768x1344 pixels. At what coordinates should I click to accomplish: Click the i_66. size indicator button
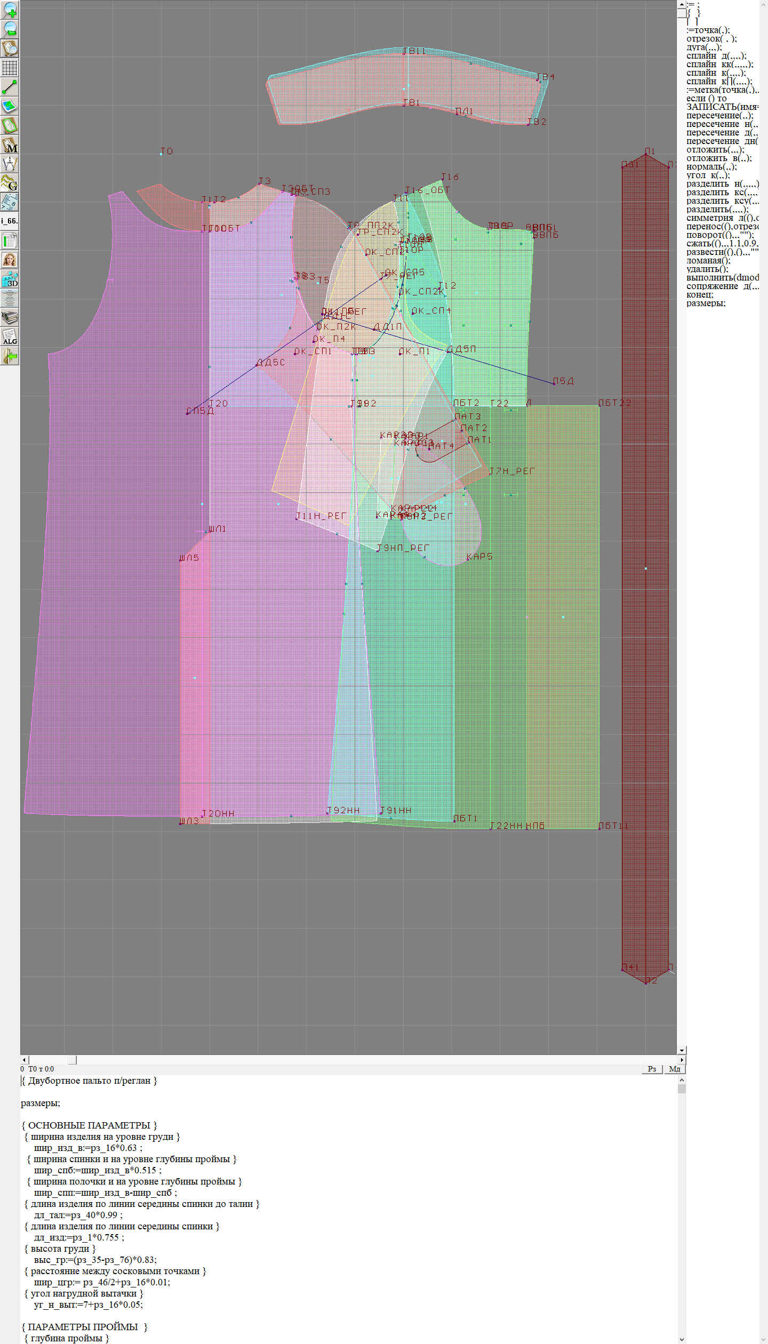coord(10,221)
